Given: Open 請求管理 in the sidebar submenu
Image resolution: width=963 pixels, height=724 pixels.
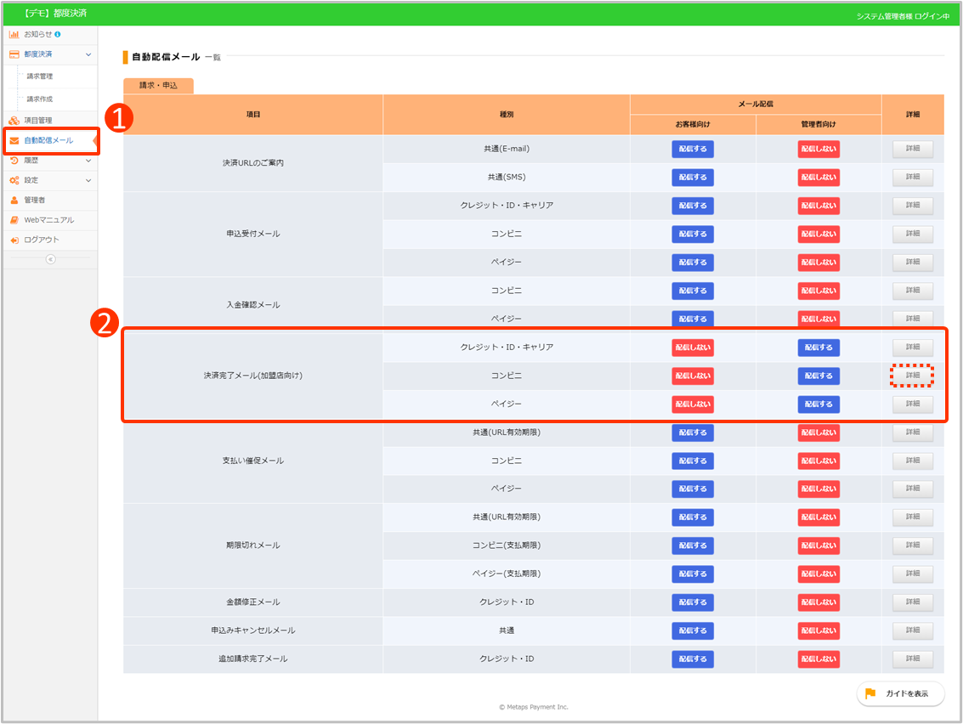Looking at the screenshot, I should click(x=40, y=76).
